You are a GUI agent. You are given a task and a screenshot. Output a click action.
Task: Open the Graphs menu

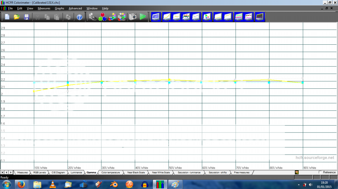click(x=59, y=8)
